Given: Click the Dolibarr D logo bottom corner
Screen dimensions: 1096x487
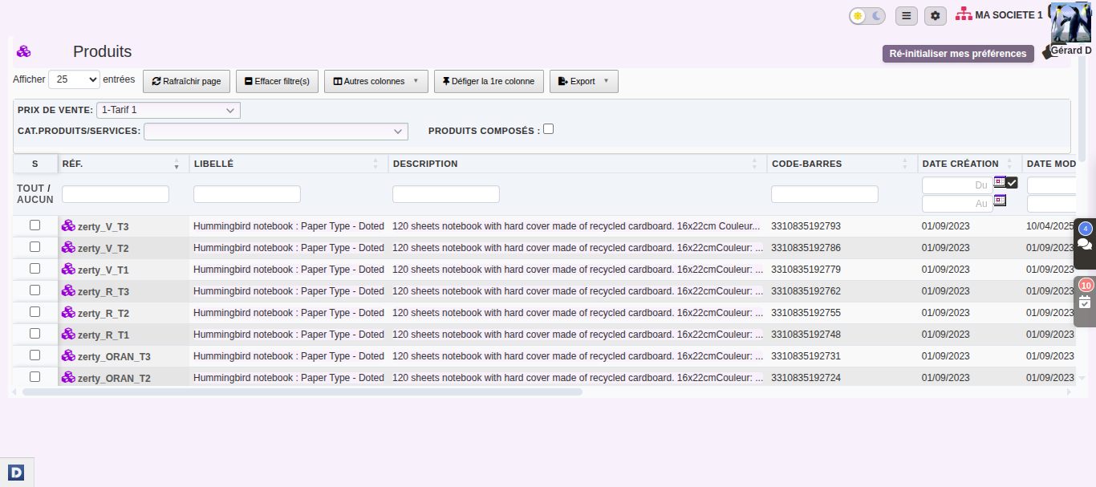Looking at the screenshot, I should pos(16,473).
